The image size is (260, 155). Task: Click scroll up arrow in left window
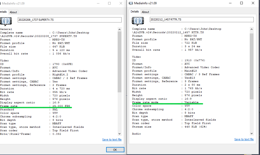point(119,29)
